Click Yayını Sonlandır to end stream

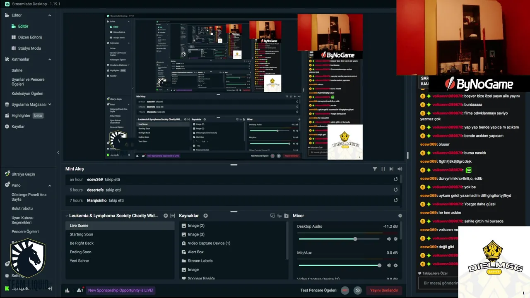tap(384, 290)
